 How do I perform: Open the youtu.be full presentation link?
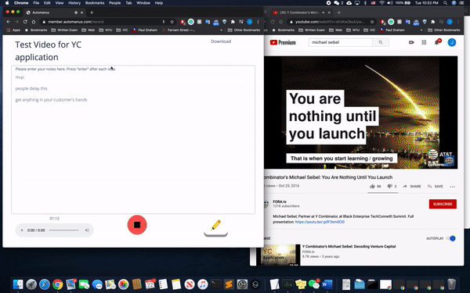coord(320,222)
